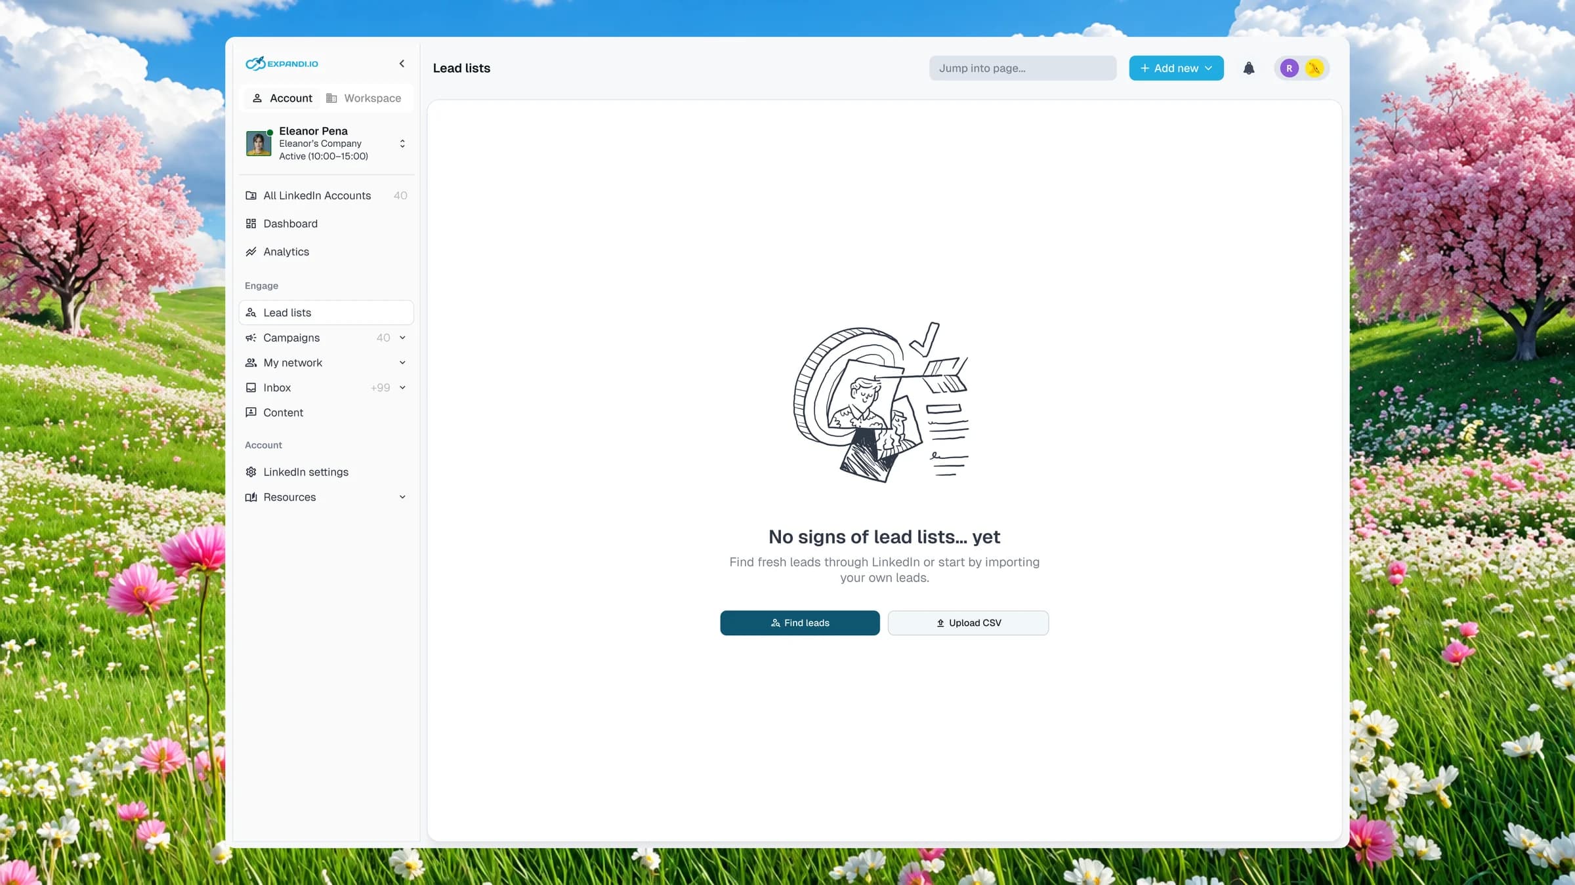1575x885 pixels.
Task: Switch to the Account tab
Action: click(x=282, y=98)
